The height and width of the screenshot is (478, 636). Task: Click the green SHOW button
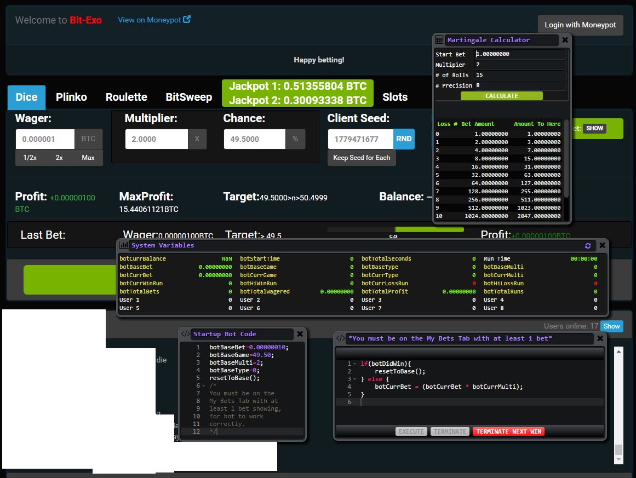(x=594, y=128)
